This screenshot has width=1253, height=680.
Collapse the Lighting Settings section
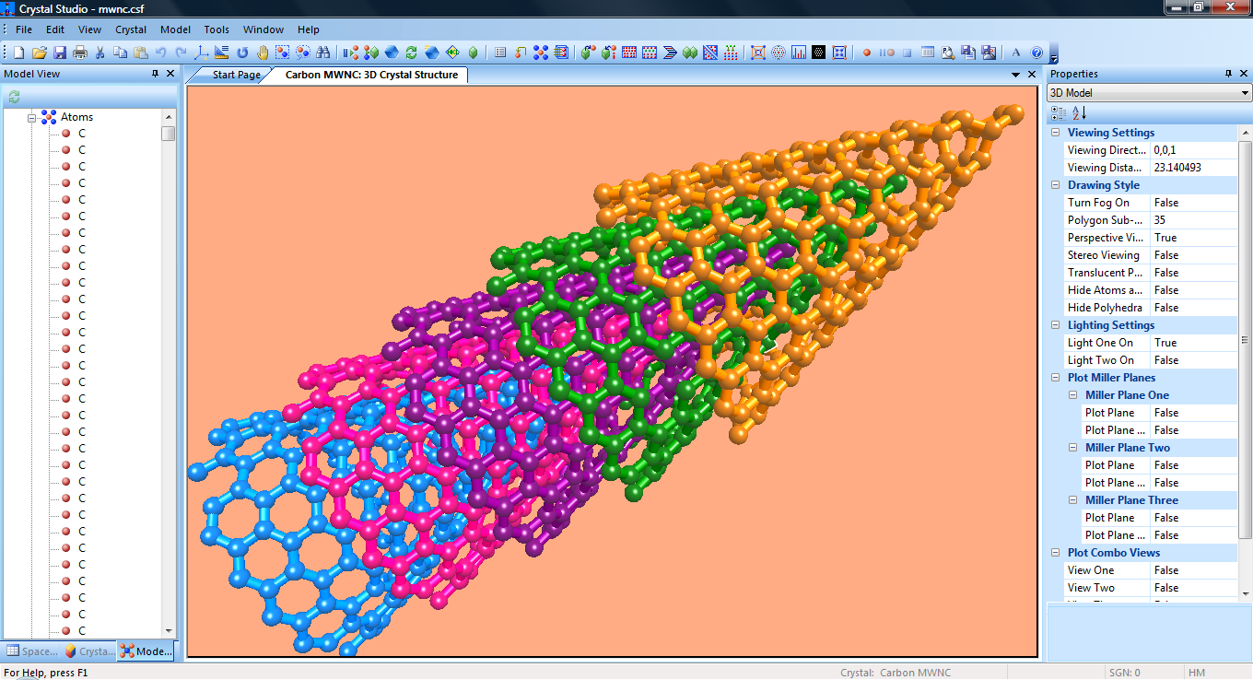tap(1056, 325)
